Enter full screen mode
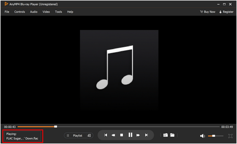 (230, 136)
